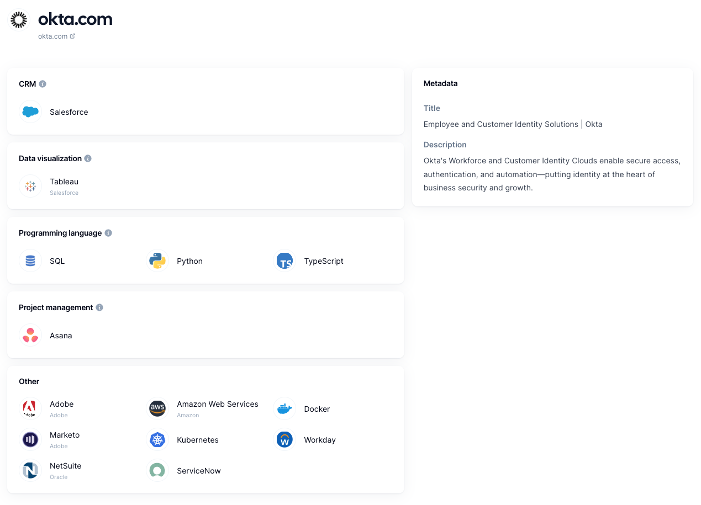This screenshot has width=701, height=505.
Task: Click the okta.com page heading
Action: coord(75,19)
